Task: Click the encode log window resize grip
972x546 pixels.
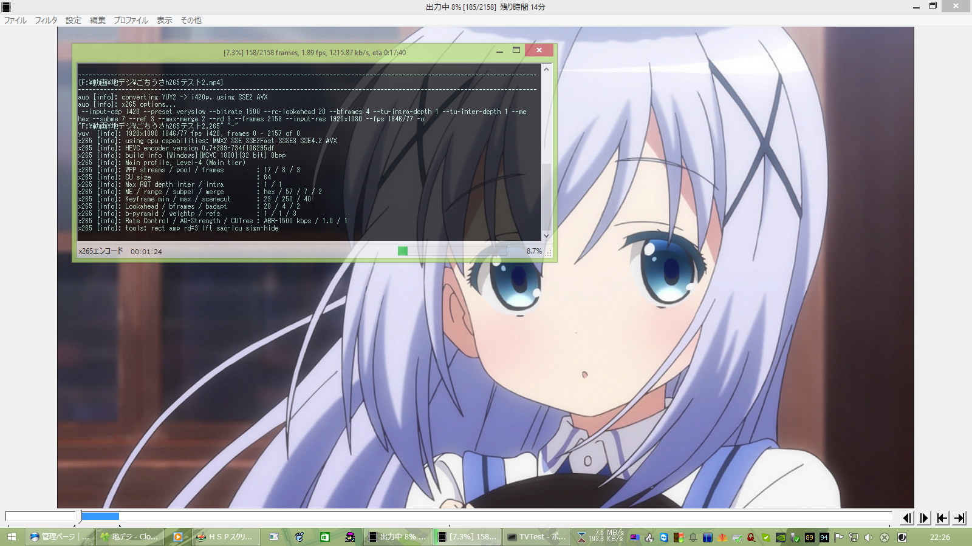Action: pyautogui.click(x=548, y=253)
